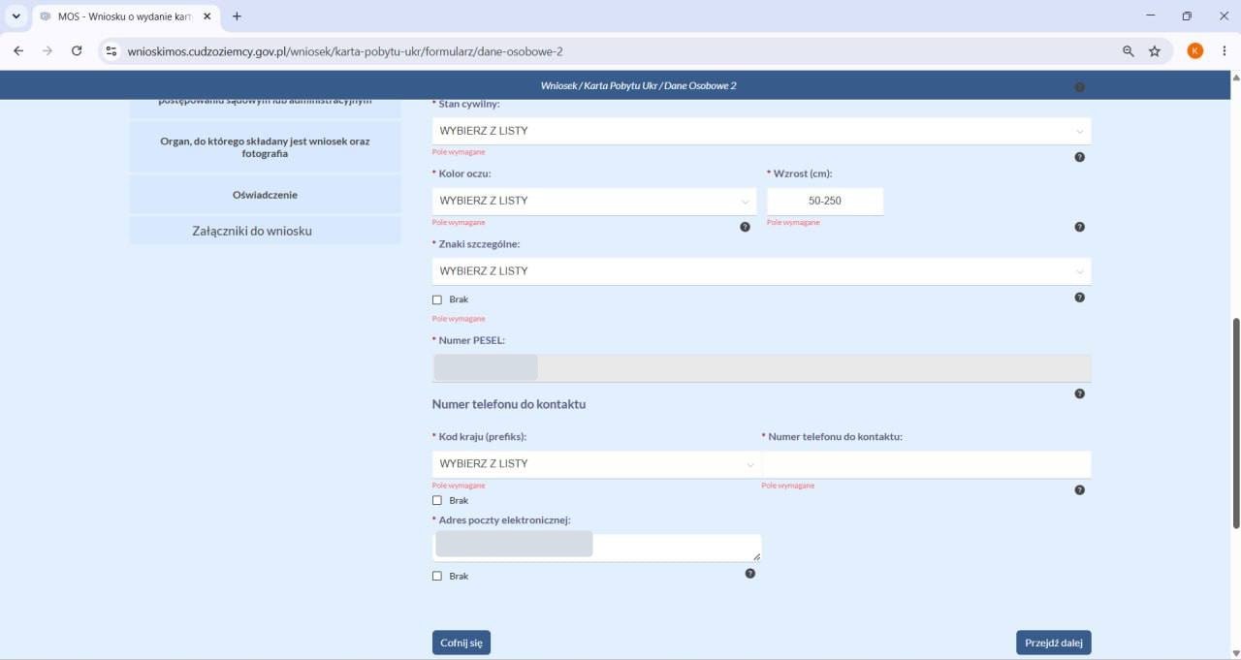The height and width of the screenshot is (660, 1241).
Task: Bookmark this page with star icon
Action: click(1155, 51)
